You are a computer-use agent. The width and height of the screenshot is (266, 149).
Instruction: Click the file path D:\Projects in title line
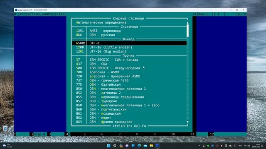[x=40, y=14]
